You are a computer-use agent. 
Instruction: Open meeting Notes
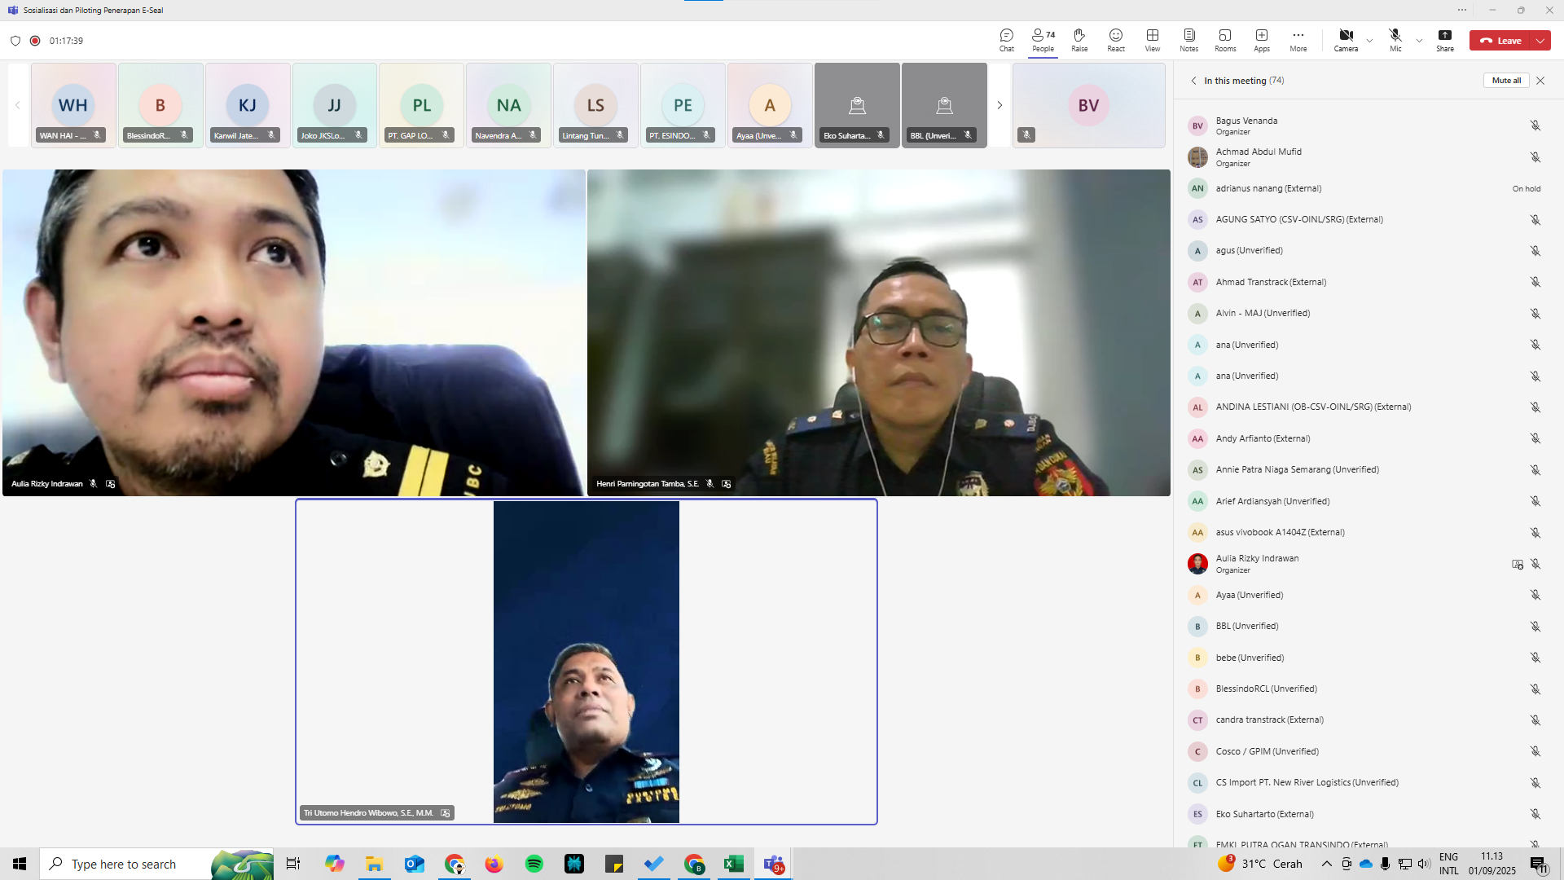tap(1188, 40)
